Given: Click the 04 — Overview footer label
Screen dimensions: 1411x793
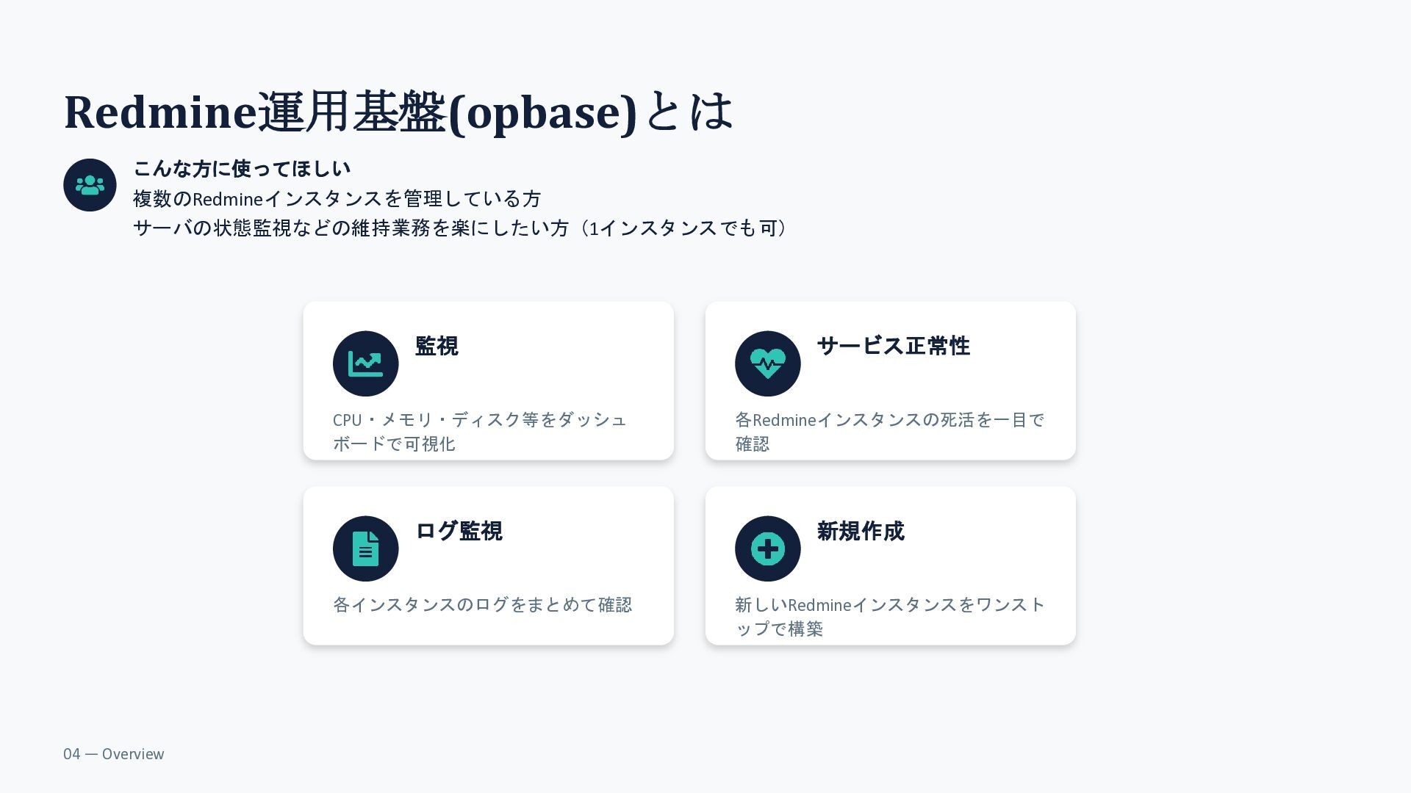Looking at the screenshot, I should pos(114,754).
